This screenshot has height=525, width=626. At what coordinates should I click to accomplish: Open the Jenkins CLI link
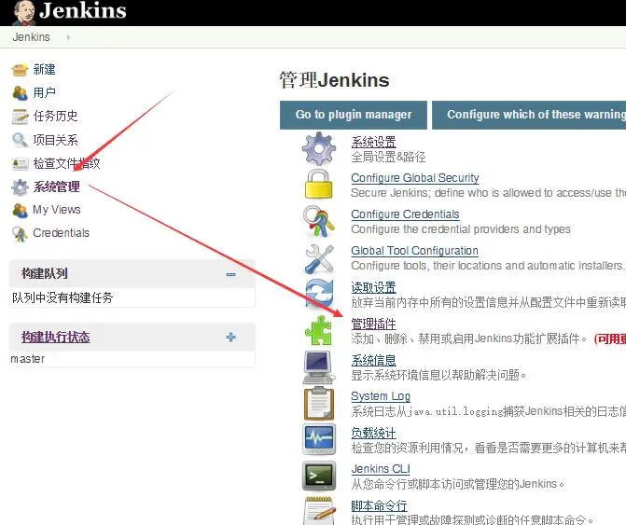[381, 469]
